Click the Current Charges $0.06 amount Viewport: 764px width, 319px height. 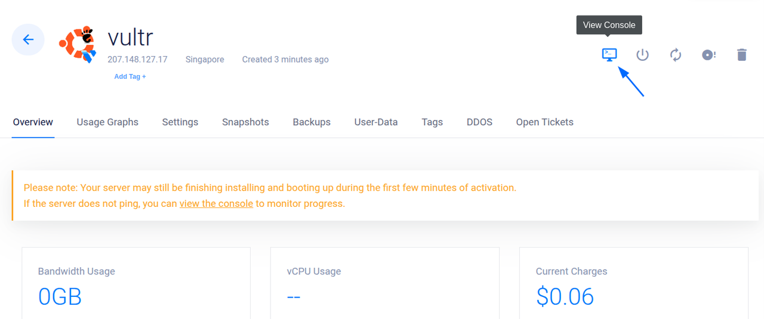[x=565, y=296]
